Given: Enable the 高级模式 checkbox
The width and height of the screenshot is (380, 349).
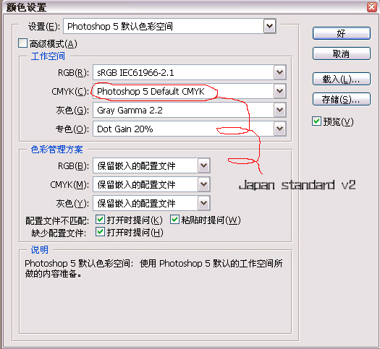Looking at the screenshot, I should [22, 43].
